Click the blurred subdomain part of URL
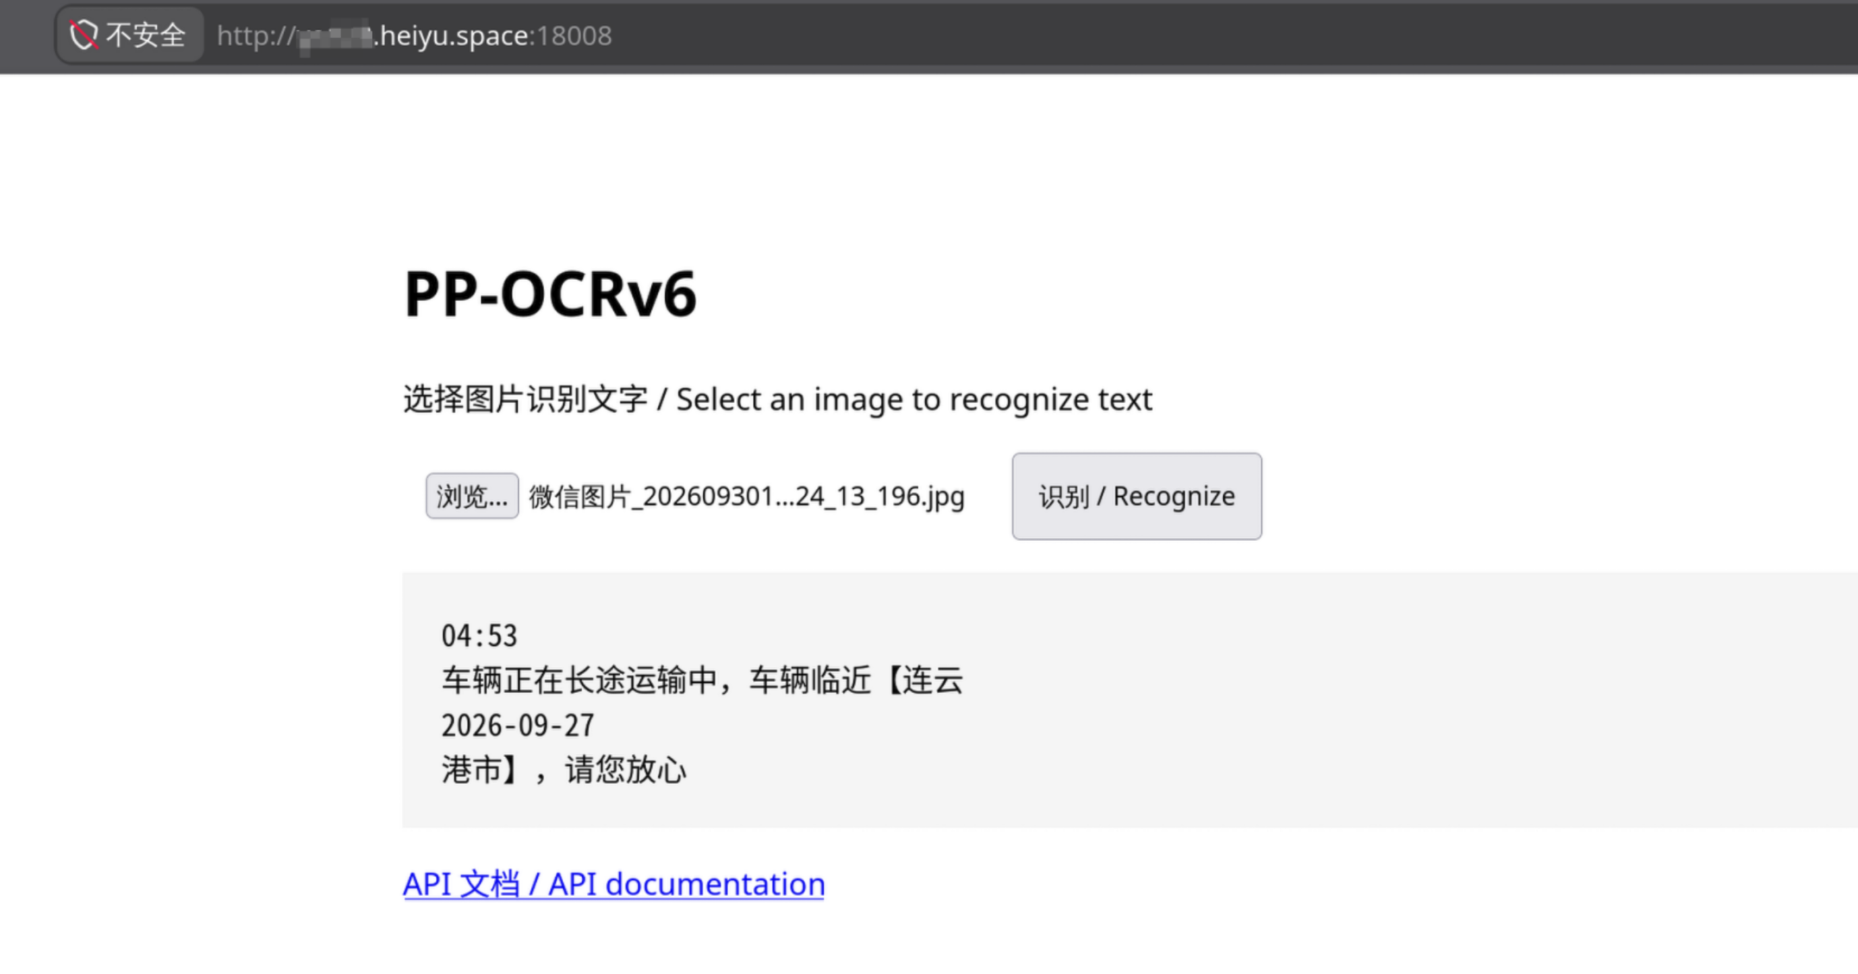 [x=336, y=36]
